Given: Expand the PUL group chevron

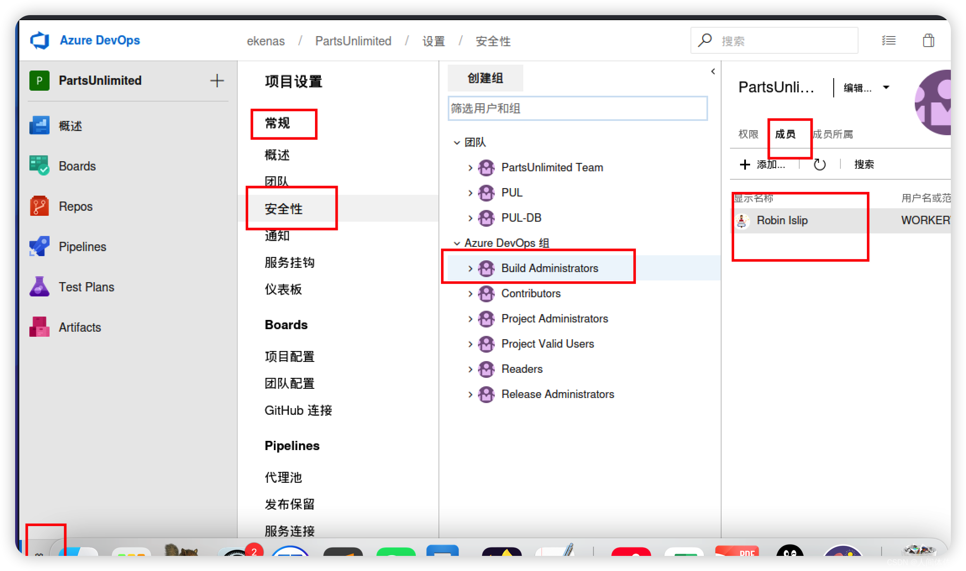Looking at the screenshot, I should tap(470, 193).
